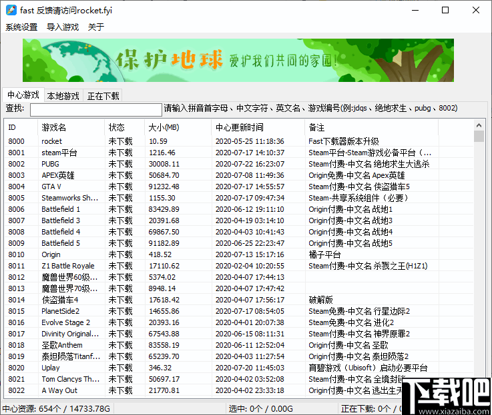Sort by the 状态 column header
The height and width of the screenshot is (415, 492).
click(125, 127)
